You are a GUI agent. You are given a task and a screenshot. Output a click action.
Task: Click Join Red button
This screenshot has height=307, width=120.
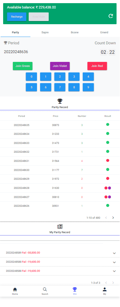click(97, 66)
